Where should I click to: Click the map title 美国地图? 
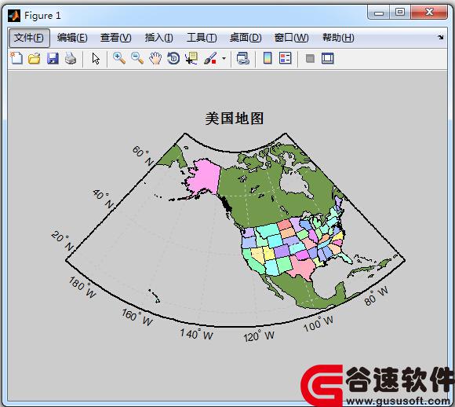(x=235, y=119)
